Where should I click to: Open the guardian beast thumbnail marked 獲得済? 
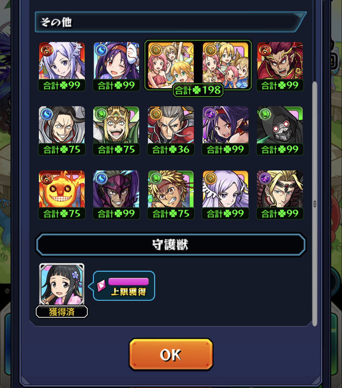[x=62, y=290]
